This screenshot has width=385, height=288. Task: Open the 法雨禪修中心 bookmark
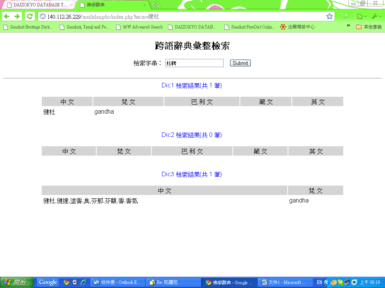tap(297, 27)
